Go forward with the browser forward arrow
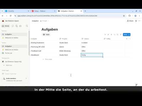 [7, 16]
